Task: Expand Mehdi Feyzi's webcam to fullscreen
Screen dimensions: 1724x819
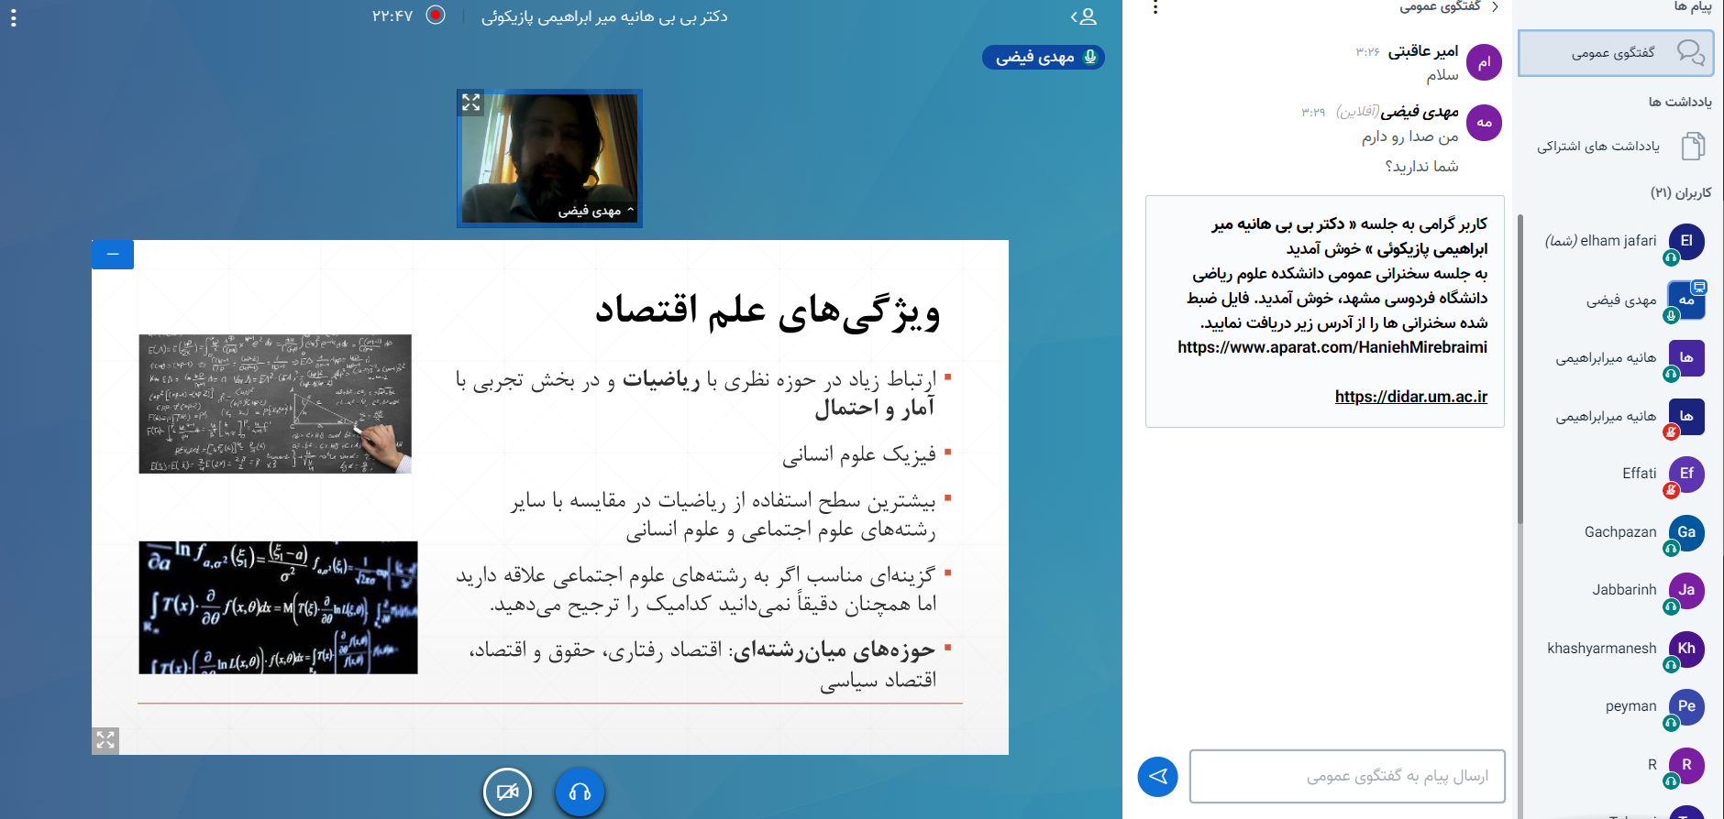Action: point(471,103)
